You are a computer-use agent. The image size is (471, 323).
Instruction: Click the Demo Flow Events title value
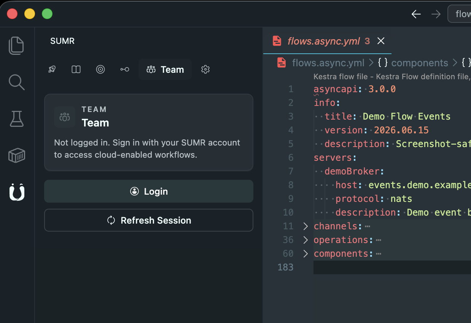(x=407, y=117)
